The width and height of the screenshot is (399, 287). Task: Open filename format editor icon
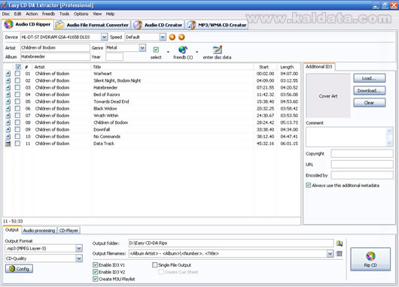point(340,253)
